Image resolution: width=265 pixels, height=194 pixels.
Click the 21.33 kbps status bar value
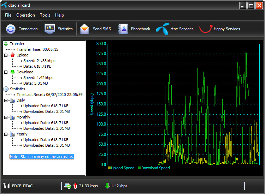pos(88,186)
